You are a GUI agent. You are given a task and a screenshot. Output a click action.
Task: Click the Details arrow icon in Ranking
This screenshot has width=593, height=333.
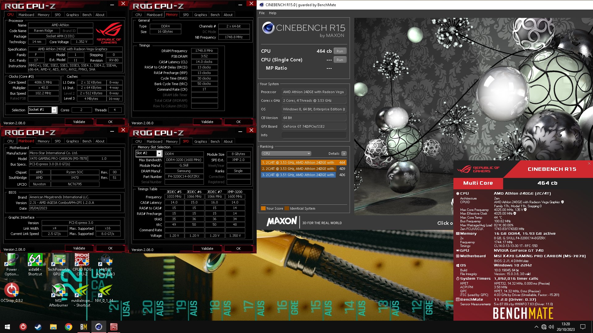[344, 154]
